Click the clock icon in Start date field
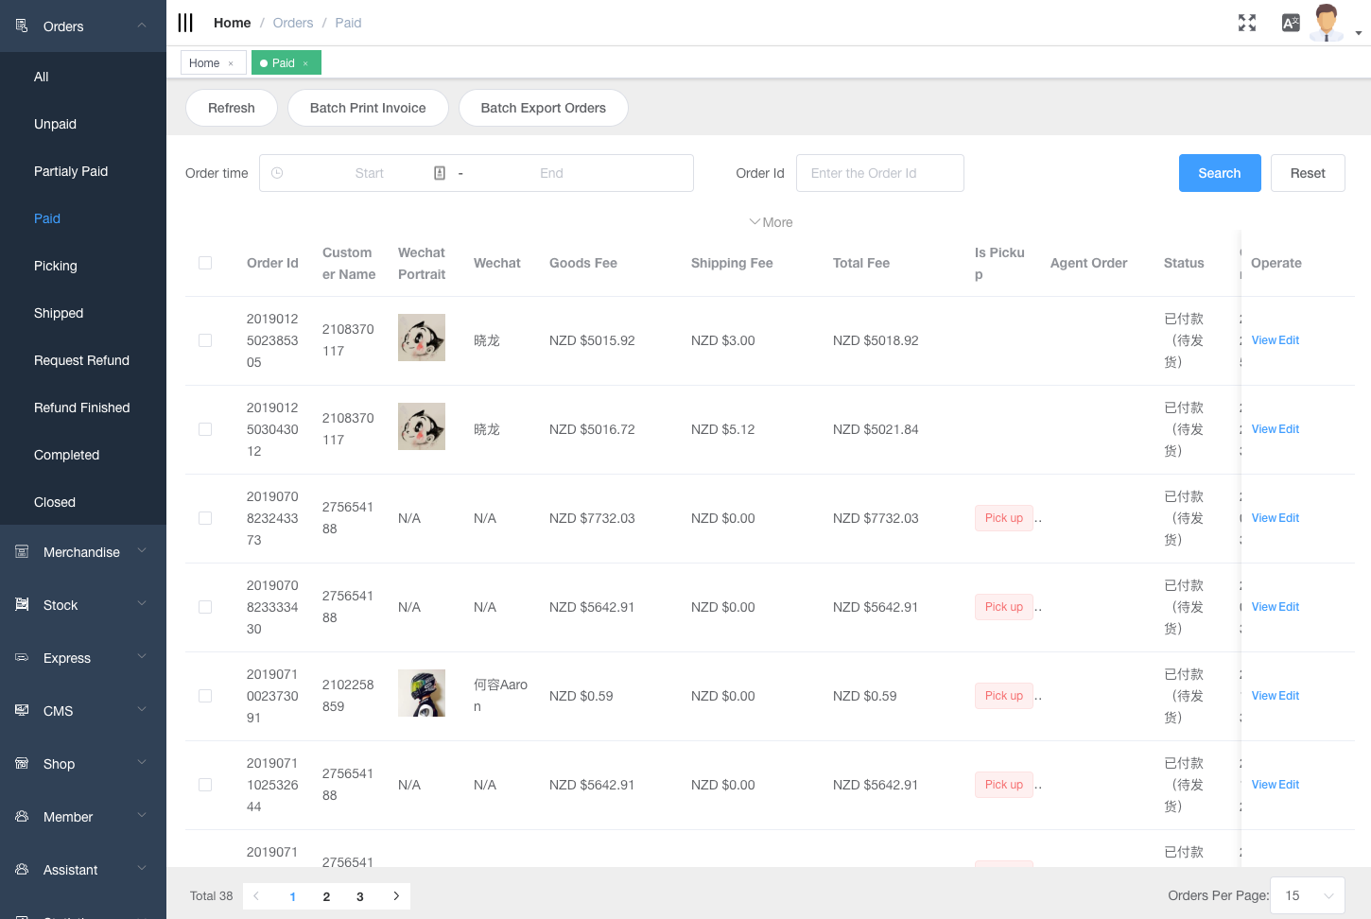1371x919 pixels. point(276,173)
